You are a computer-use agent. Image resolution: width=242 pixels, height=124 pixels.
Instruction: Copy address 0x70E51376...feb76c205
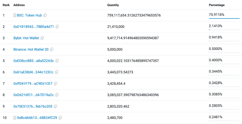[56, 106]
